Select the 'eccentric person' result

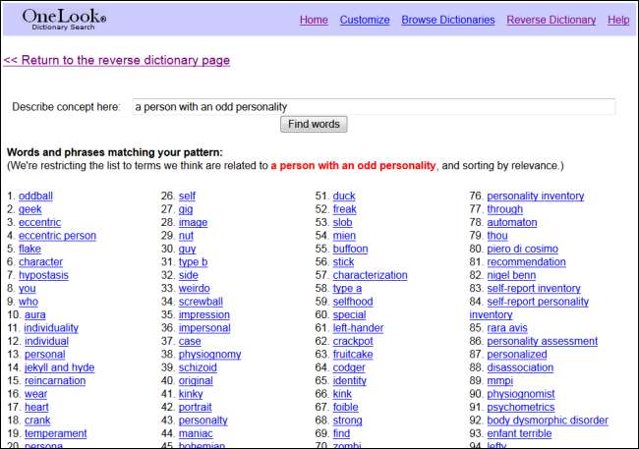click(57, 236)
